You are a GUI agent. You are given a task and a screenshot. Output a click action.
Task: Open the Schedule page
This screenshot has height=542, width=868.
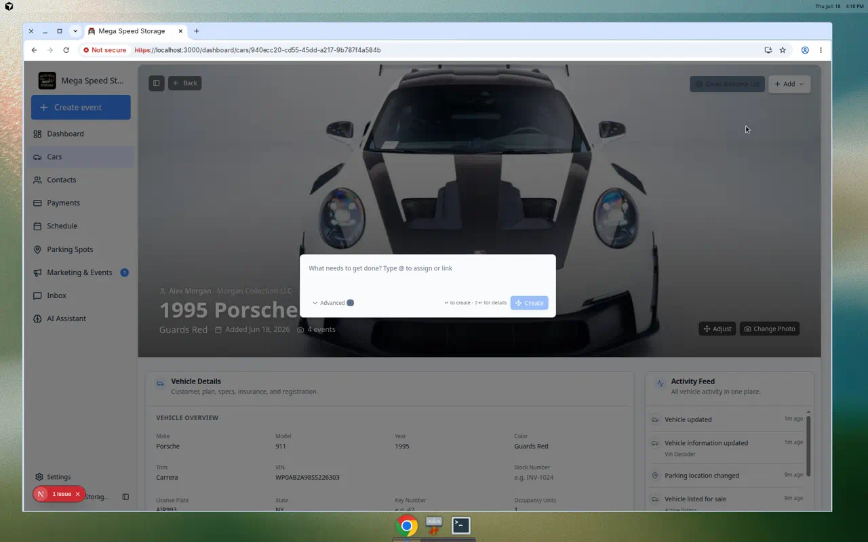[x=81, y=226]
